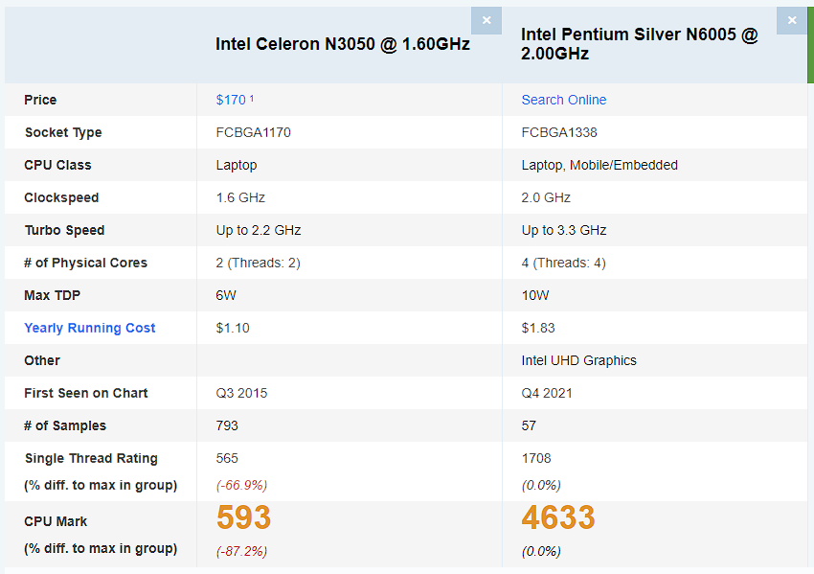Click the $1.10 yearly cost value
The width and height of the screenshot is (814, 574).
pos(233,328)
